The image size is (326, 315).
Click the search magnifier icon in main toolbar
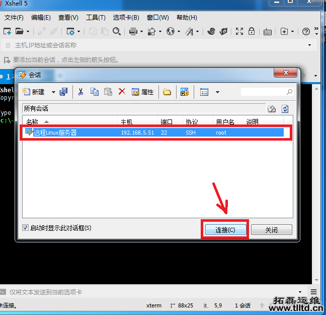(117, 31)
